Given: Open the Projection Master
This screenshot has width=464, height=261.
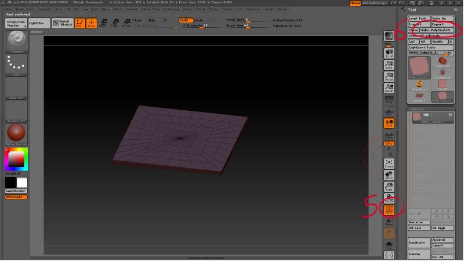Looking at the screenshot, I should coord(16,23).
